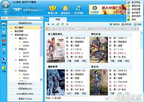Select the 新闻 news sidebar icon
Image resolution: width=144 pixels, height=102 pixels.
(x=4, y=34)
